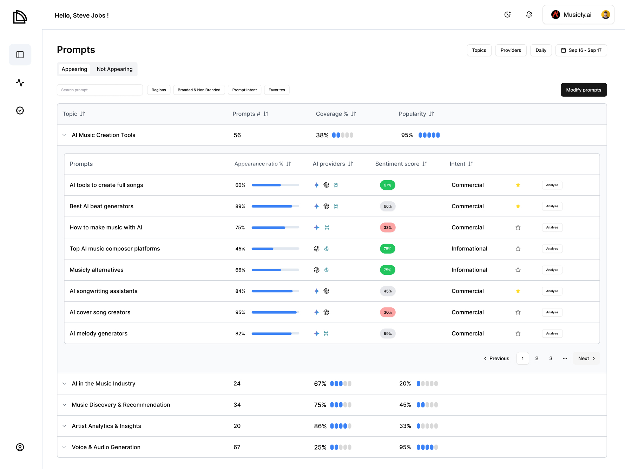The image size is (625, 469).
Task: Analyze the 'Musicly alternatives' prompt
Action: click(552, 270)
